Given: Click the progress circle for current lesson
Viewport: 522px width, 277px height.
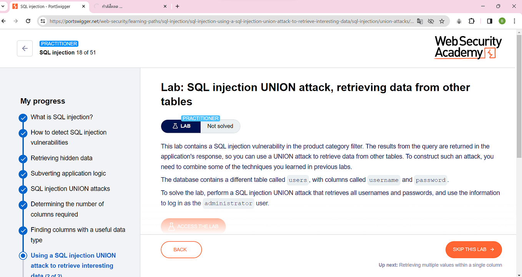Looking at the screenshot, I should [x=23, y=256].
